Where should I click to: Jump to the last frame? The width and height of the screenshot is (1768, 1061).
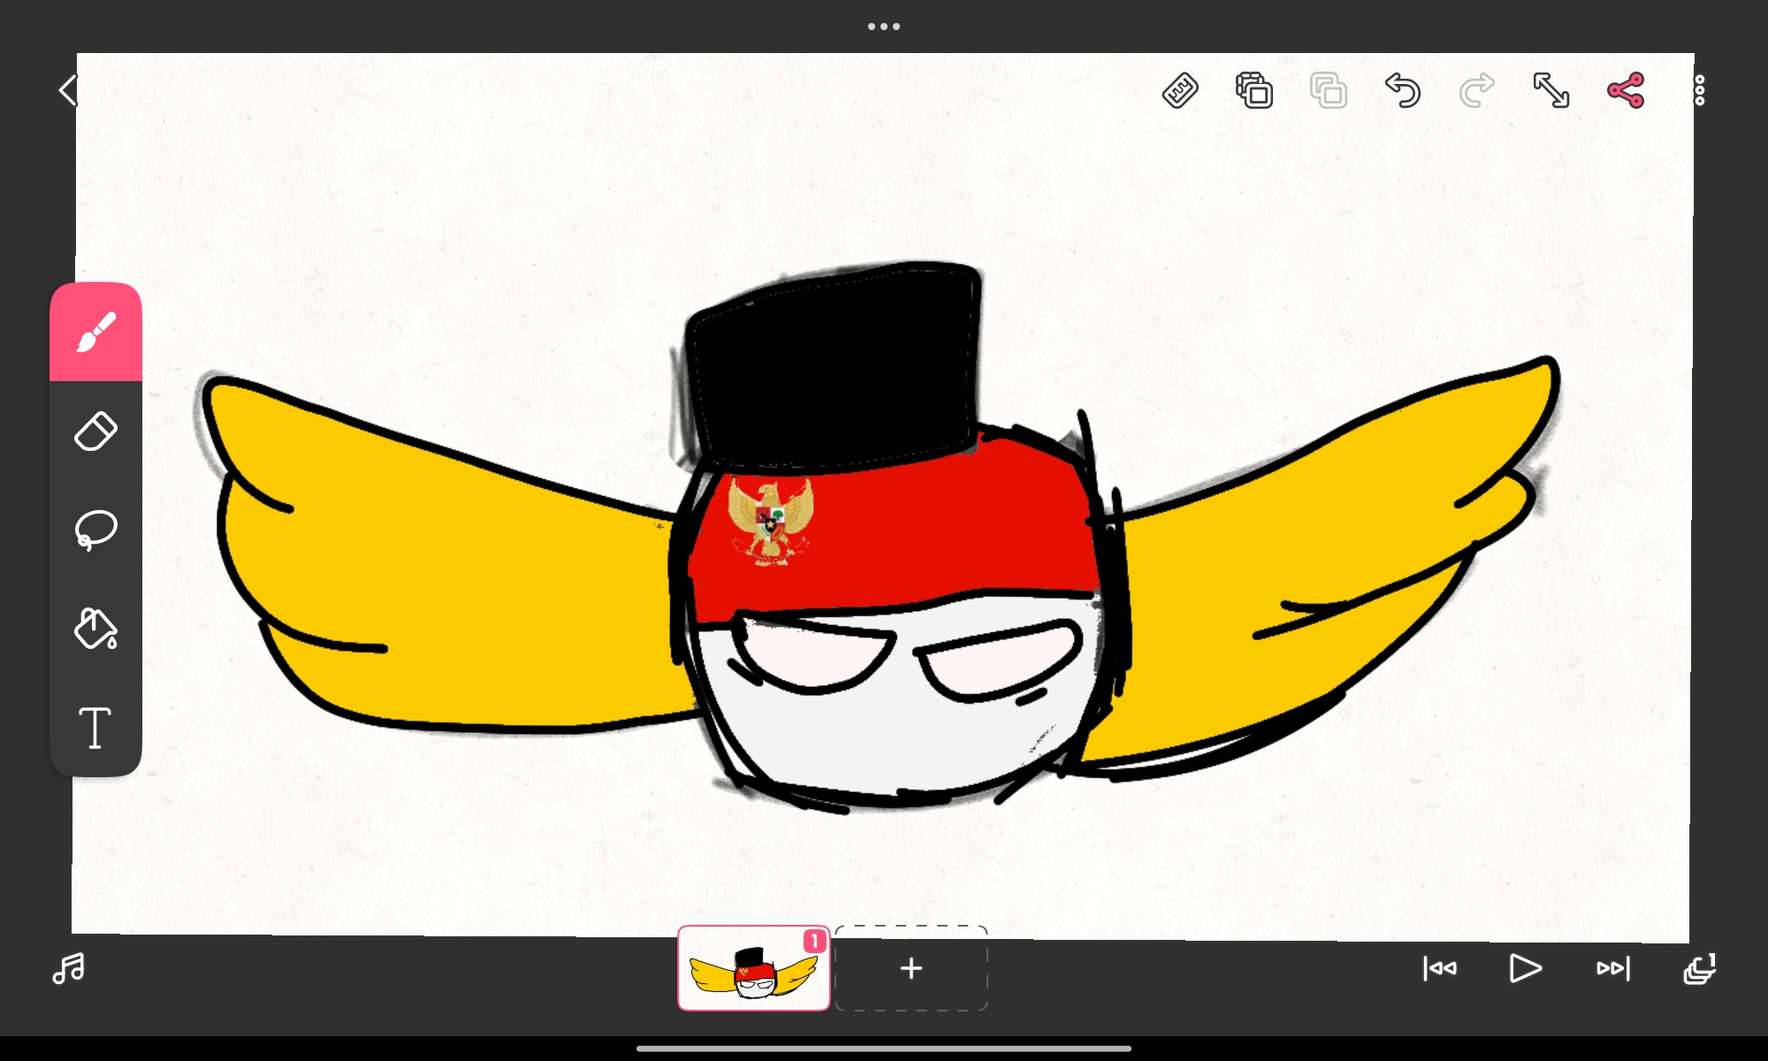[1613, 968]
